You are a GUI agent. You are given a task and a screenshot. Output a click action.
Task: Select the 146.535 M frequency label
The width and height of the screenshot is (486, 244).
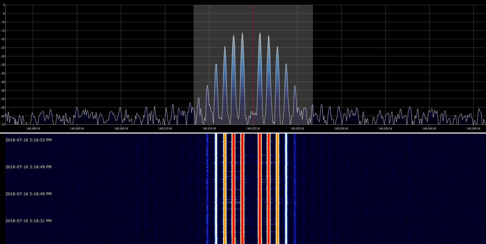385,128
